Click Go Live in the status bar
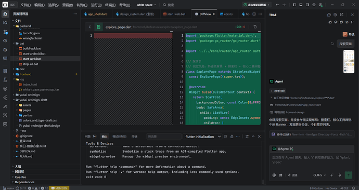The image size is (359, 190). click(316, 188)
